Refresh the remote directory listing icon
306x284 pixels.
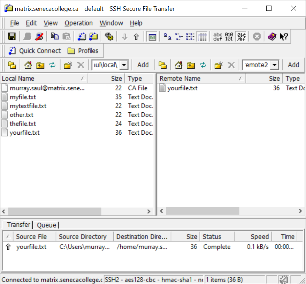[203, 65]
